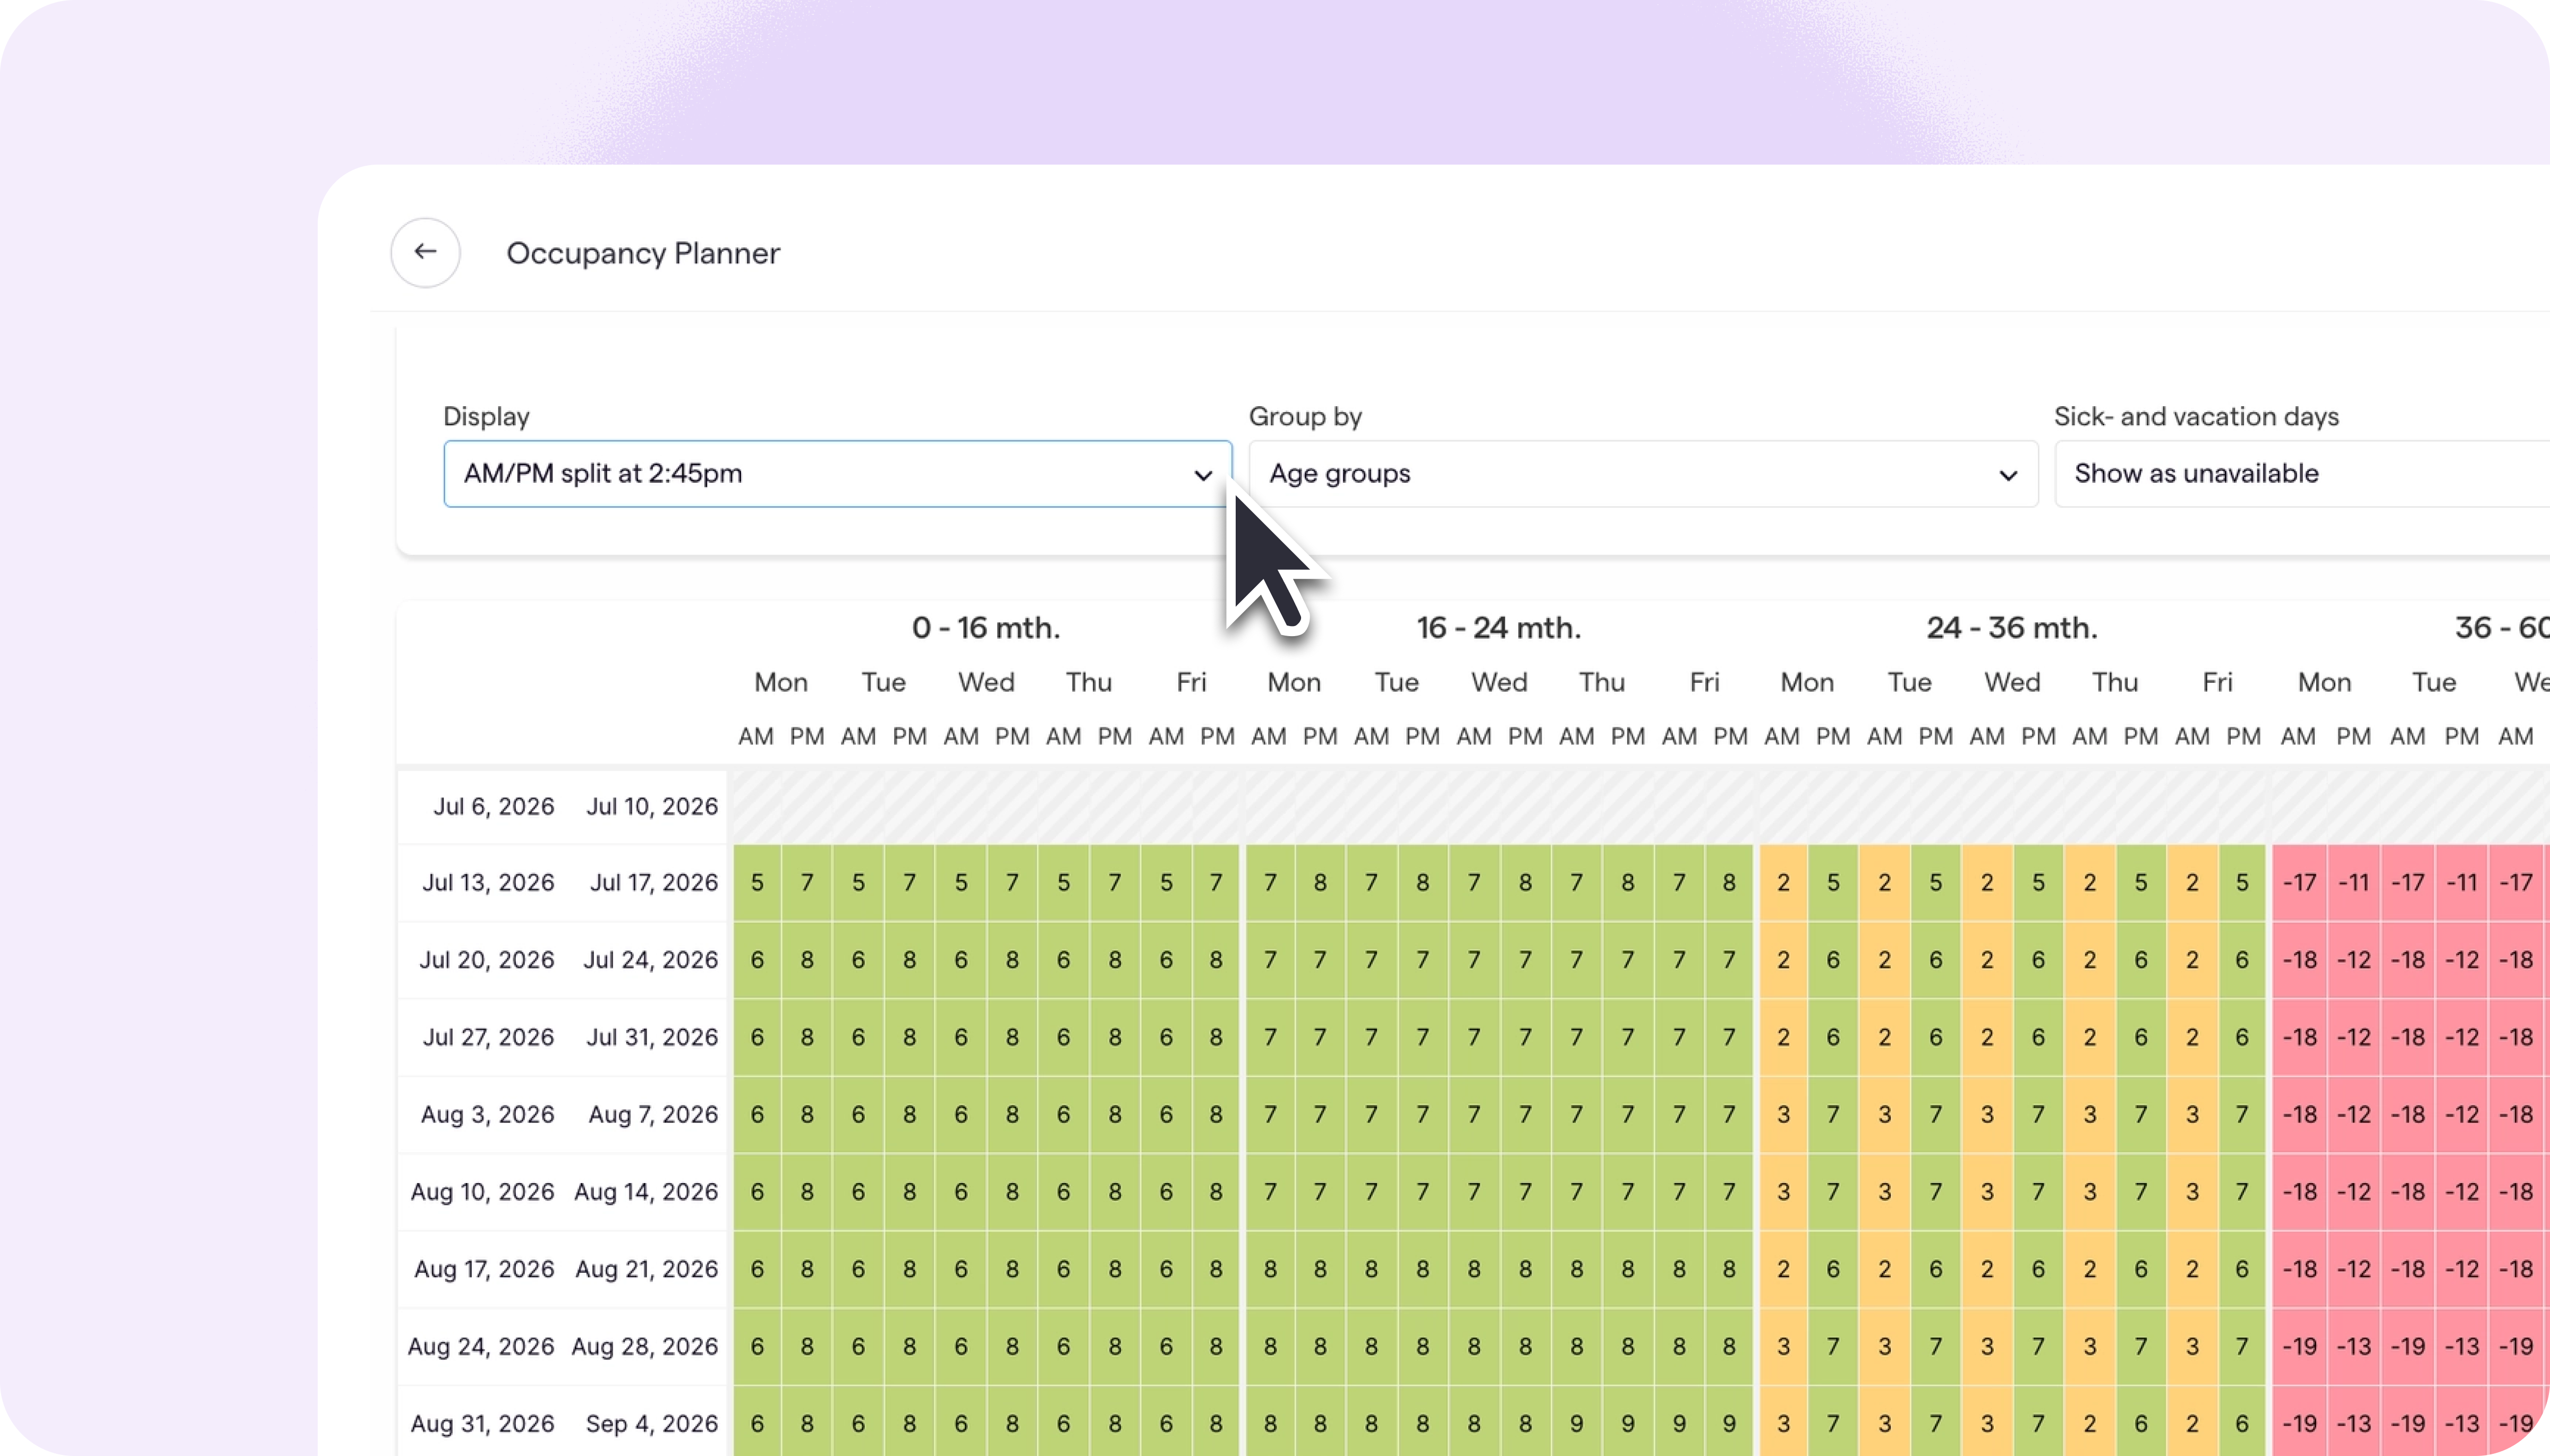Viewport: 2550px width, 1456px height.
Task: Click the Aug 31, 2026 row date
Action: (x=482, y=1423)
